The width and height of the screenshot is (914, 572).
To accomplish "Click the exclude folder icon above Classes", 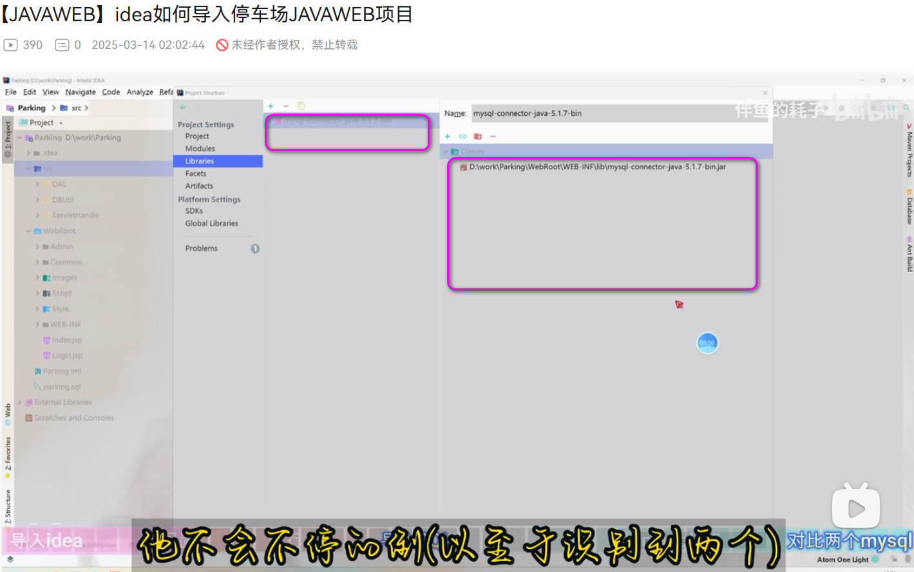I will click(478, 136).
